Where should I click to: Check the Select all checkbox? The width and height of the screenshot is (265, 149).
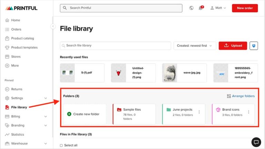pos(61,145)
